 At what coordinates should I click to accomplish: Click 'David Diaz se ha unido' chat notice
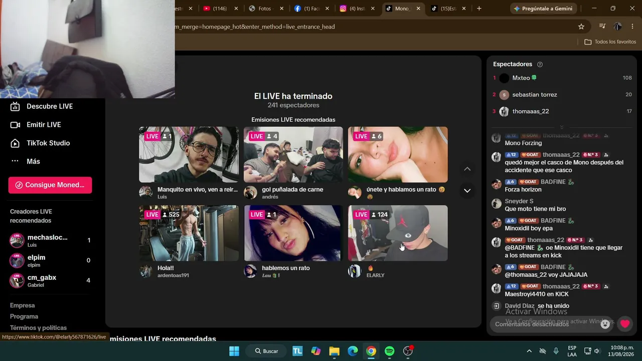(x=537, y=306)
